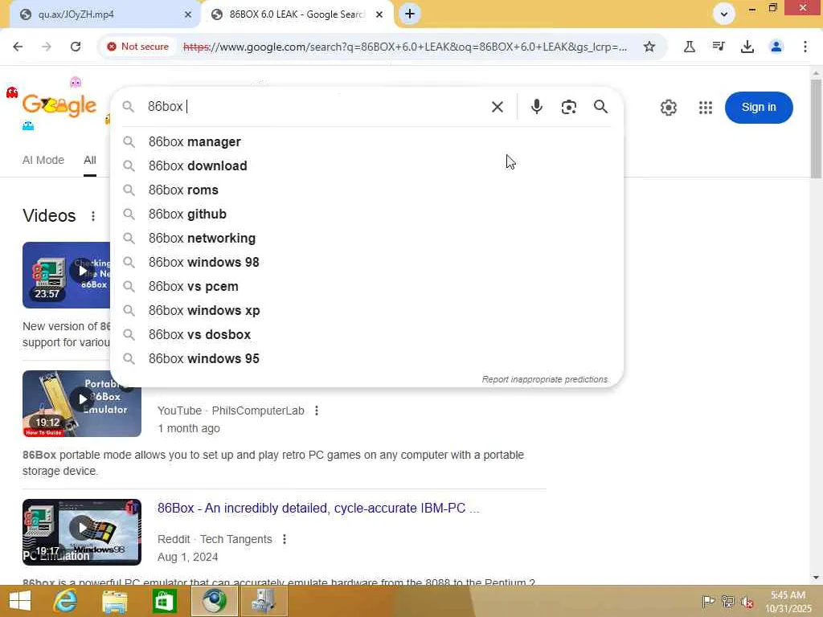Open the taskbar clock showing 5:45 AM
Viewport: 823px width, 617px height.
788,602
